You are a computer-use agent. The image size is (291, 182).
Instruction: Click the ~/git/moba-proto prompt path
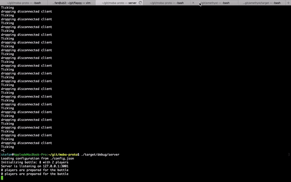(x=64, y=154)
